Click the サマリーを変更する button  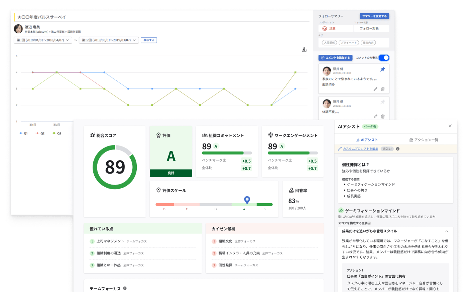374,16
